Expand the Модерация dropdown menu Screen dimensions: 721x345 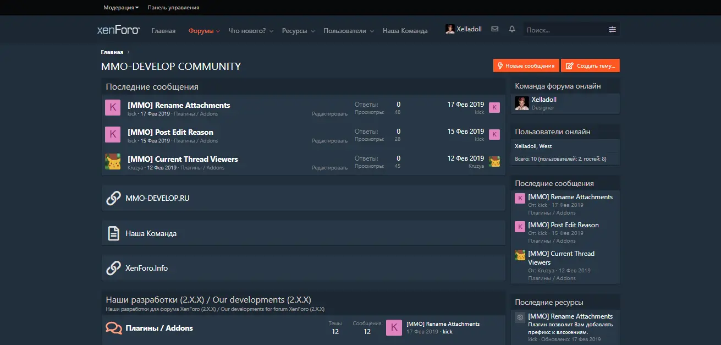click(121, 8)
